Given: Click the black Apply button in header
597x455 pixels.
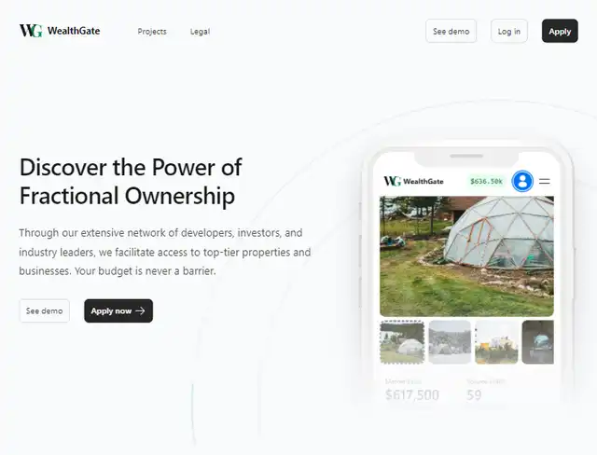Looking at the screenshot, I should [560, 31].
